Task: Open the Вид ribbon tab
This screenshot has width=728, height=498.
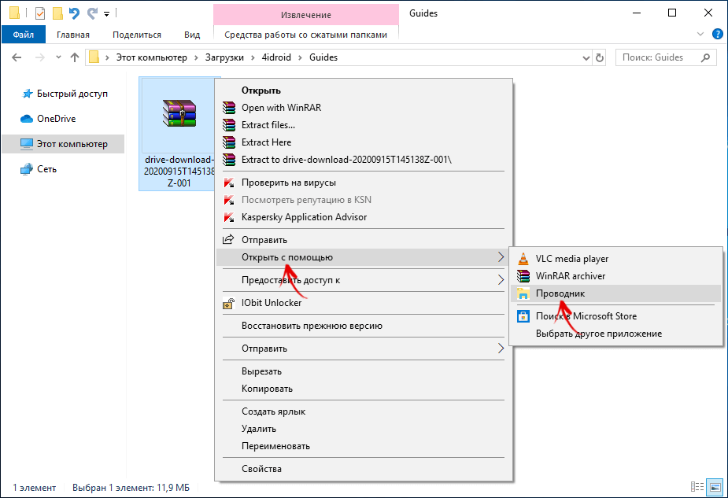Action: click(192, 35)
